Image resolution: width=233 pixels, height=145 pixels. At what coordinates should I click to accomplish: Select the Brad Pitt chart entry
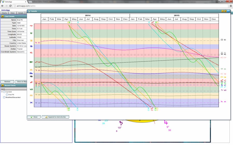pos(11,95)
